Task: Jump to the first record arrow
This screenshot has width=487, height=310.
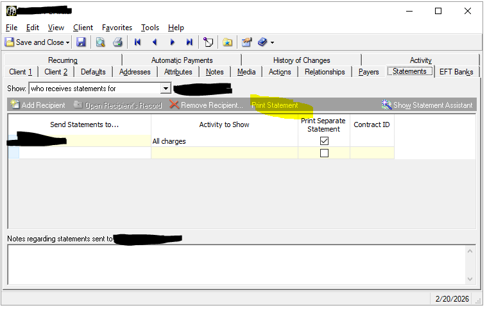Action: point(137,42)
